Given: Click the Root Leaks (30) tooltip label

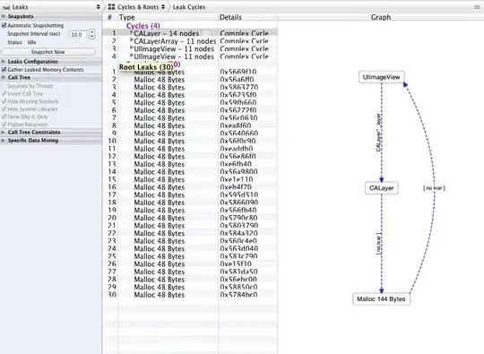Looking at the screenshot, I should [x=146, y=67].
